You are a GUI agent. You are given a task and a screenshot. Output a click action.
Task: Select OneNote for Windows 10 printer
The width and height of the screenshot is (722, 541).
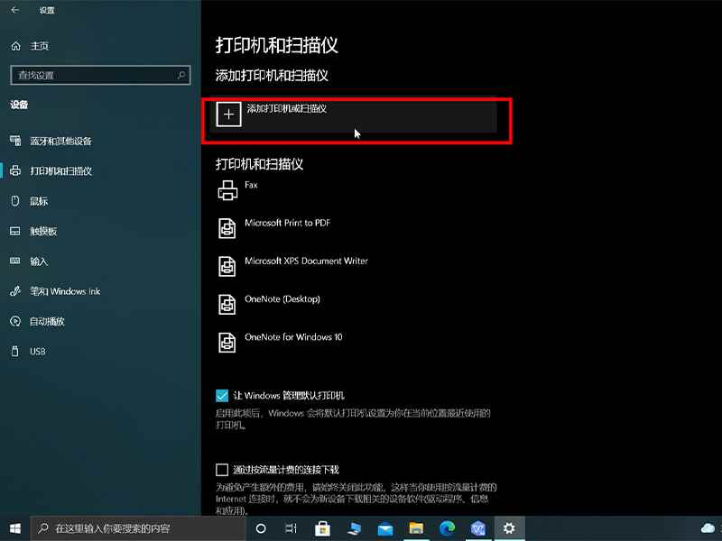tap(293, 337)
